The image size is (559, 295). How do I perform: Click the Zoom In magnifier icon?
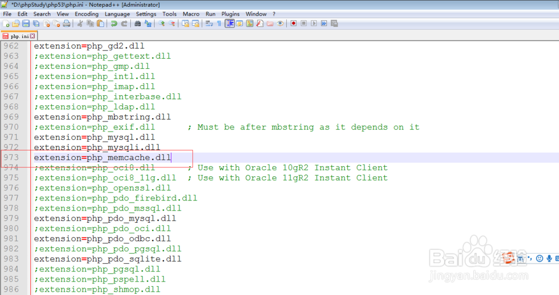click(162, 24)
